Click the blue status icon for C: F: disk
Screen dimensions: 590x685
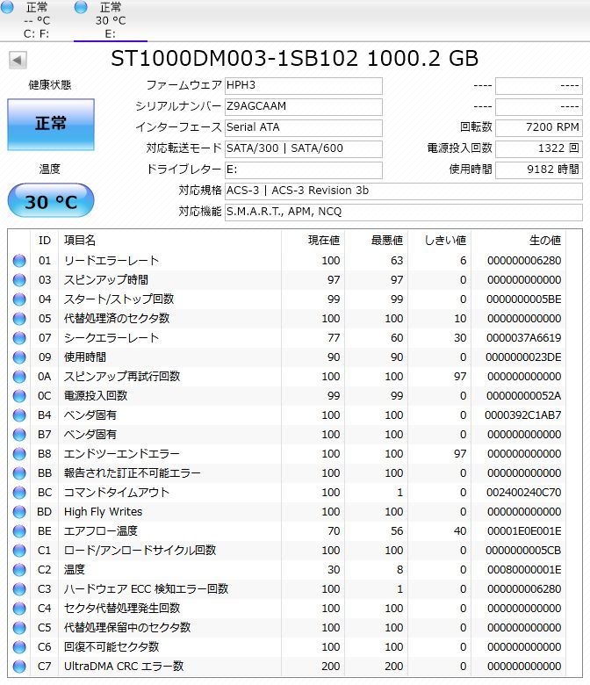click(7, 7)
